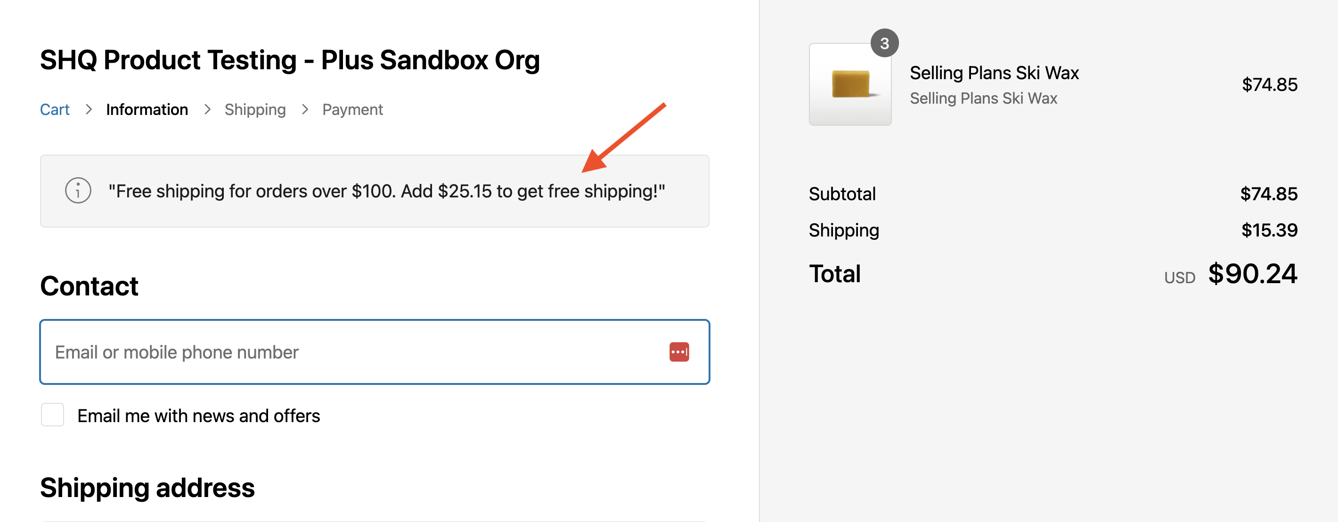
Task: Click the free shipping banner message
Action: pos(386,191)
